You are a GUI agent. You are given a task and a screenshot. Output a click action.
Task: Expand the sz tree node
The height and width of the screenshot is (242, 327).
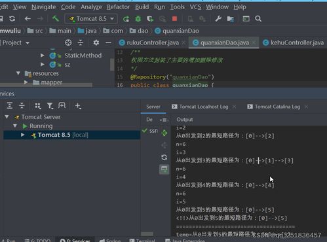point(43,64)
